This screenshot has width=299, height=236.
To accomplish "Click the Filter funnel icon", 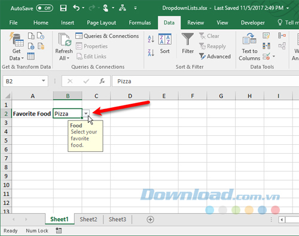I will click(x=188, y=39).
